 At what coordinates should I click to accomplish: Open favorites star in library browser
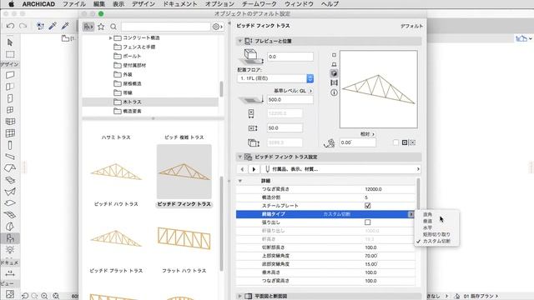(x=101, y=27)
